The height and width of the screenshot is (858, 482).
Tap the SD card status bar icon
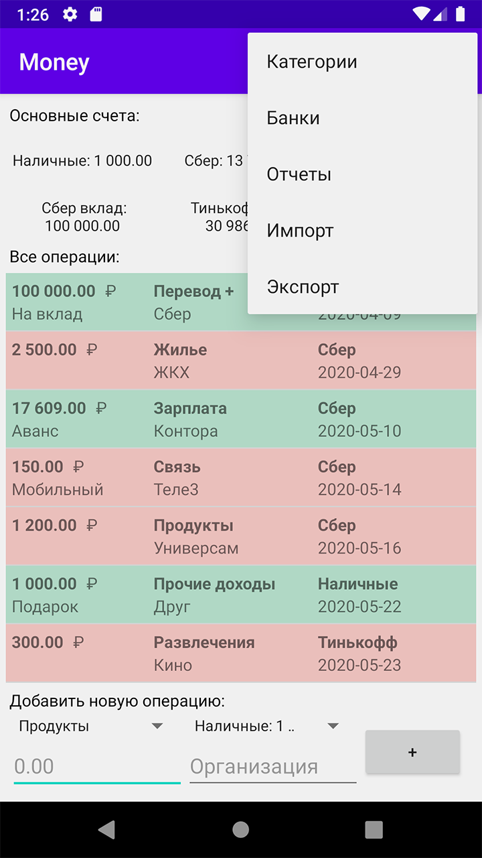tap(96, 14)
